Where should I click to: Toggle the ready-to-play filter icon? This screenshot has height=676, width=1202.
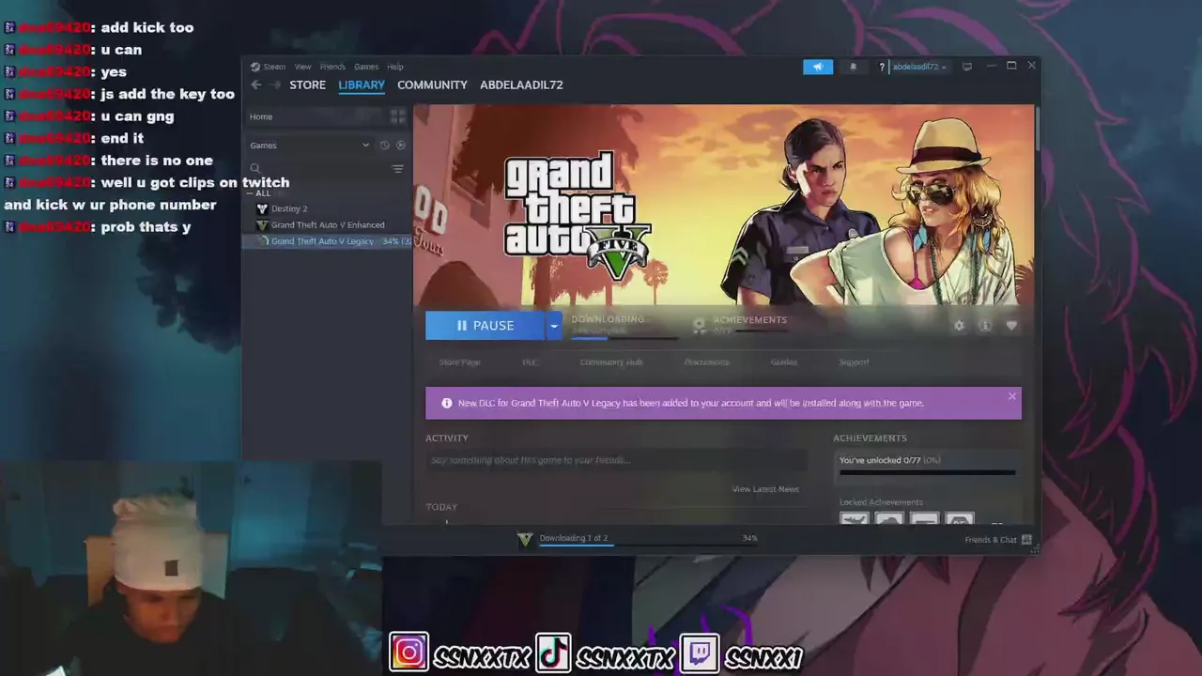tap(401, 146)
